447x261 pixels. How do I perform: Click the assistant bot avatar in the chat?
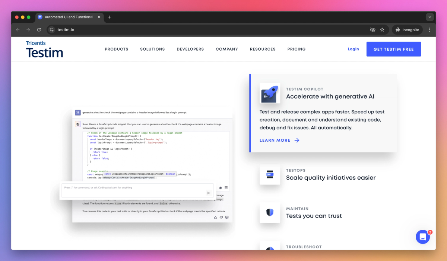[78, 124]
